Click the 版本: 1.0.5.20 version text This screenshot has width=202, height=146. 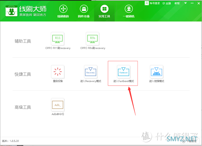coord(11,141)
